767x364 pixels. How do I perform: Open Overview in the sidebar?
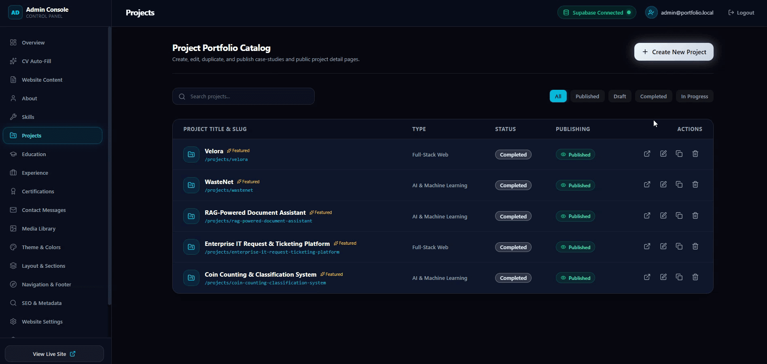pos(53,42)
